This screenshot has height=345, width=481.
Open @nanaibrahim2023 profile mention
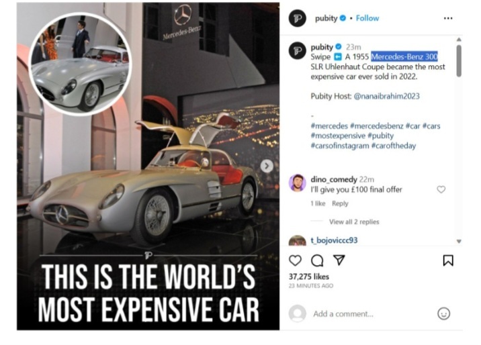click(x=386, y=96)
